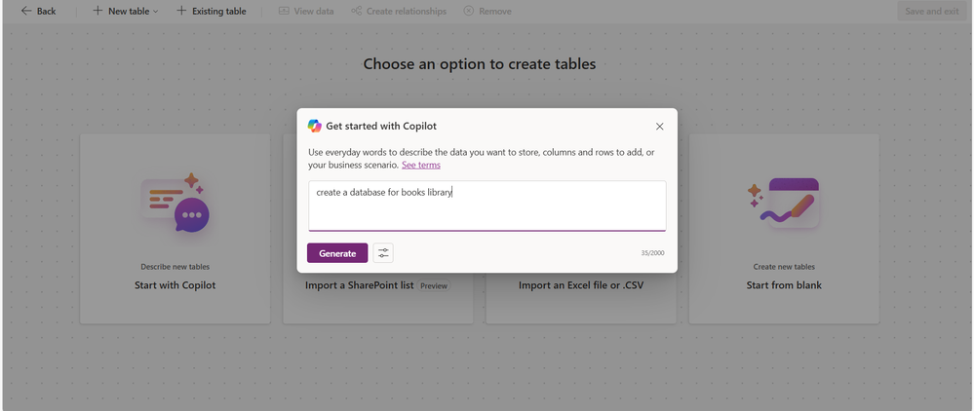Open the Copilot settings sliders icon
This screenshot has width=974, height=411.
pyautogui.click(x=383, y=253)
